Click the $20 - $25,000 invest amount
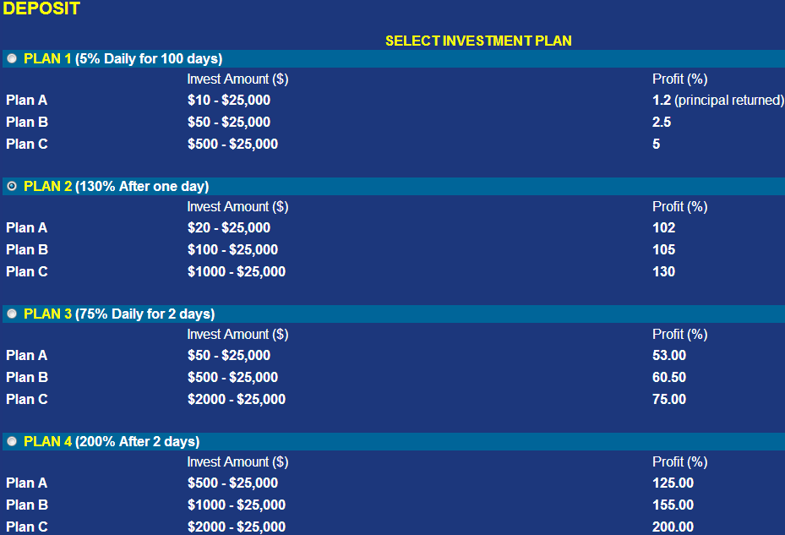The width and height of the screenshot is (785, 535). pos(229,227)
